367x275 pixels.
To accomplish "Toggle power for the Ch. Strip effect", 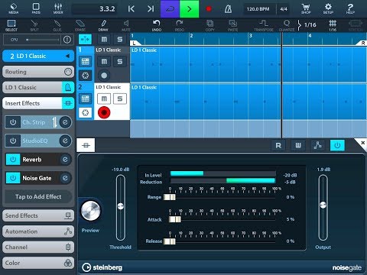I will pos(13,122).
